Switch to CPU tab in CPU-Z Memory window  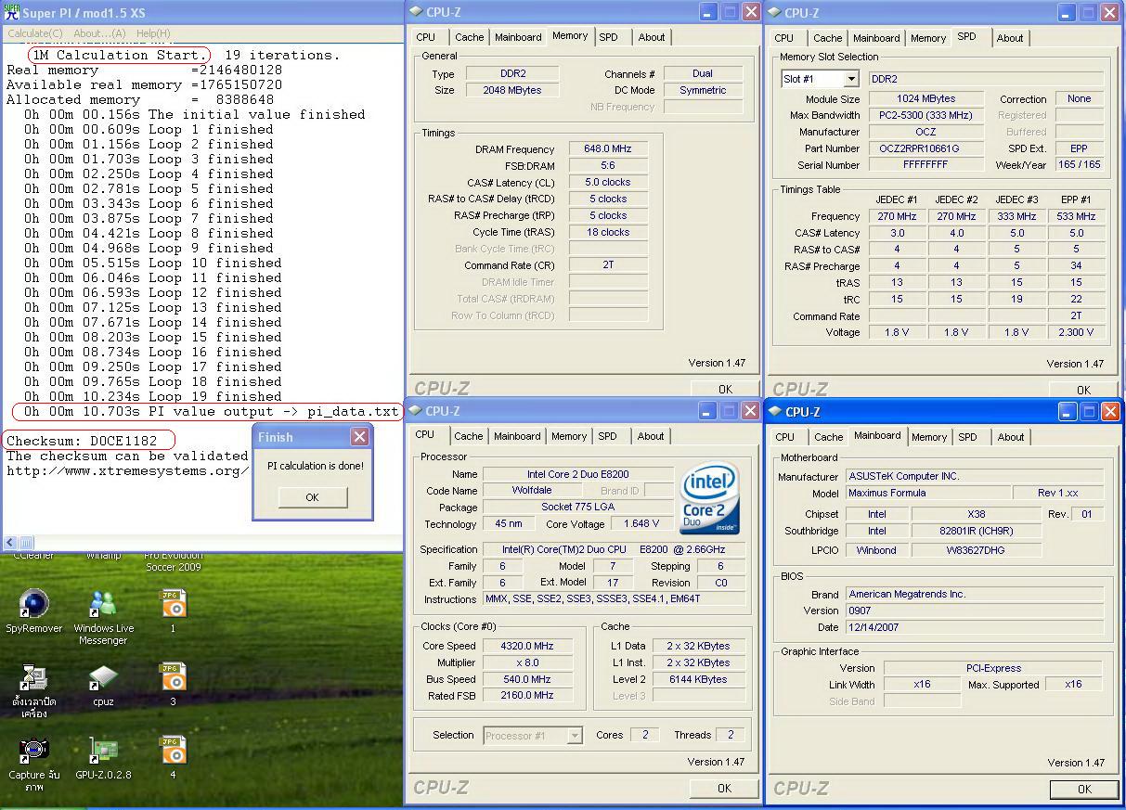pos(426,37)
